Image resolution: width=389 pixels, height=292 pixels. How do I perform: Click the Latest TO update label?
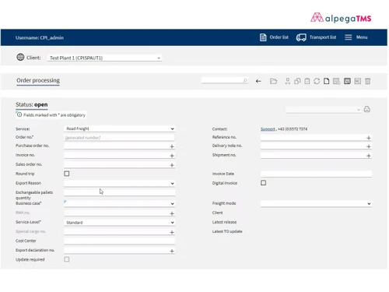coord(227,231)
